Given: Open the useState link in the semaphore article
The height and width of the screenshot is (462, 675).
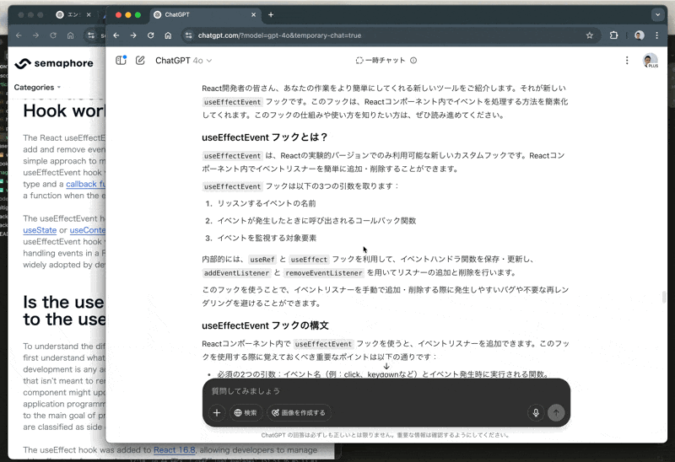Looking at the screenshot, I should point(40,230).
